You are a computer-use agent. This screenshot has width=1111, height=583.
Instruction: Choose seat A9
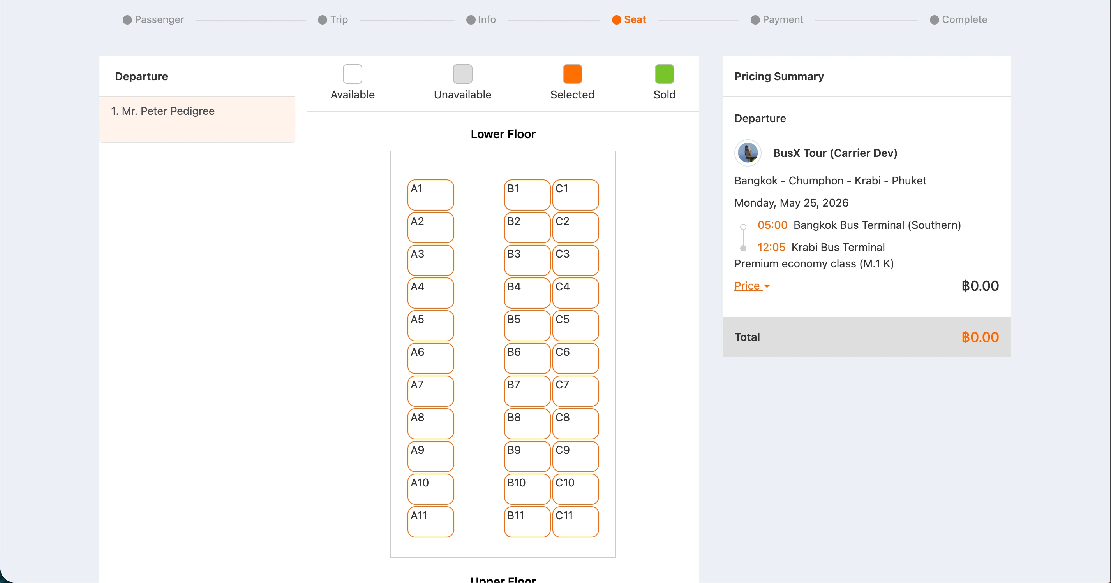430,457
